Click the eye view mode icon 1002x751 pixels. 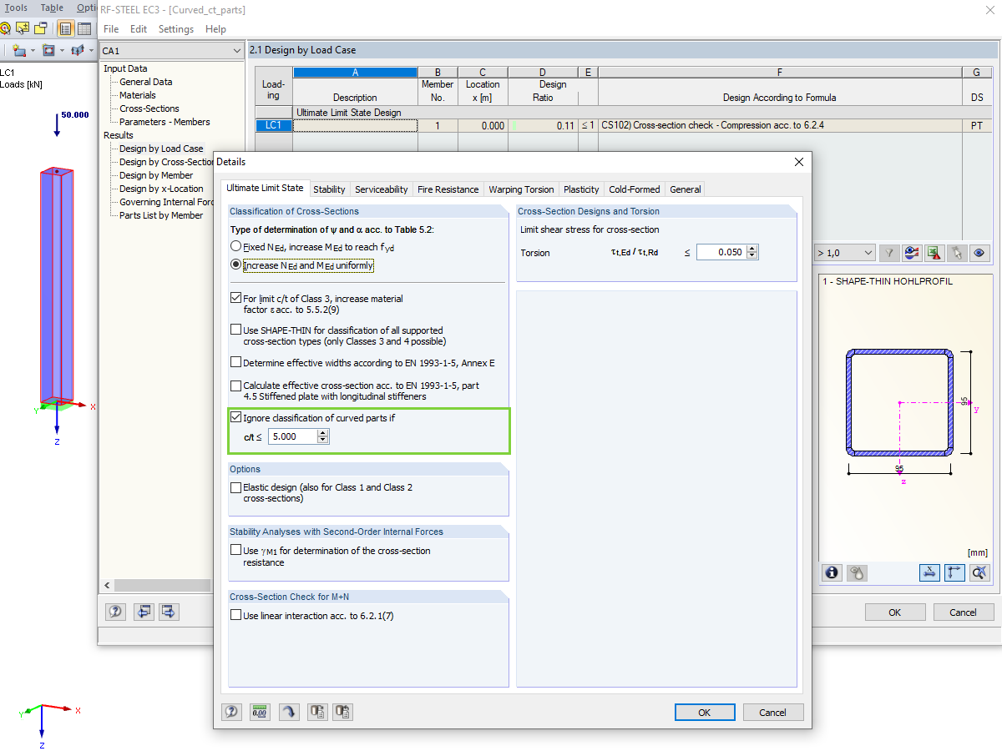tap(979, 252)
